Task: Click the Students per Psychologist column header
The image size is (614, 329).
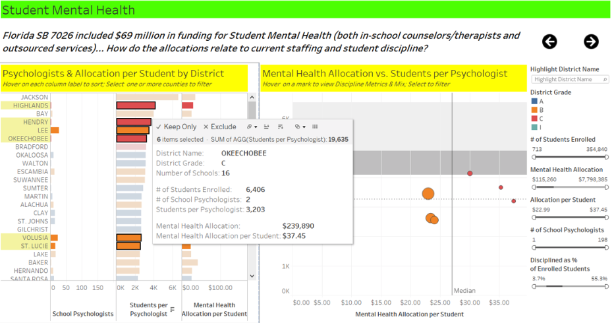Action: tap(148, 309)
